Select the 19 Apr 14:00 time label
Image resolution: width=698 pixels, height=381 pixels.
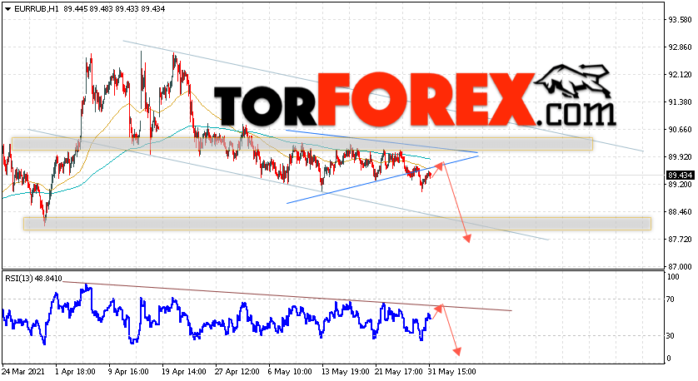[183, 372]
